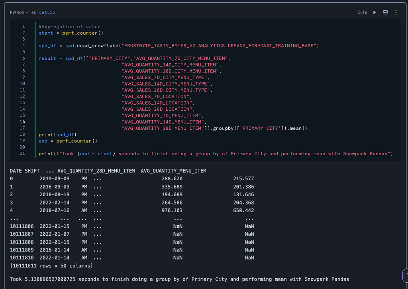The width and height of the screenshot is (408, 289).
Task: Open the cell's three-dot options menu
Action: 396,12
